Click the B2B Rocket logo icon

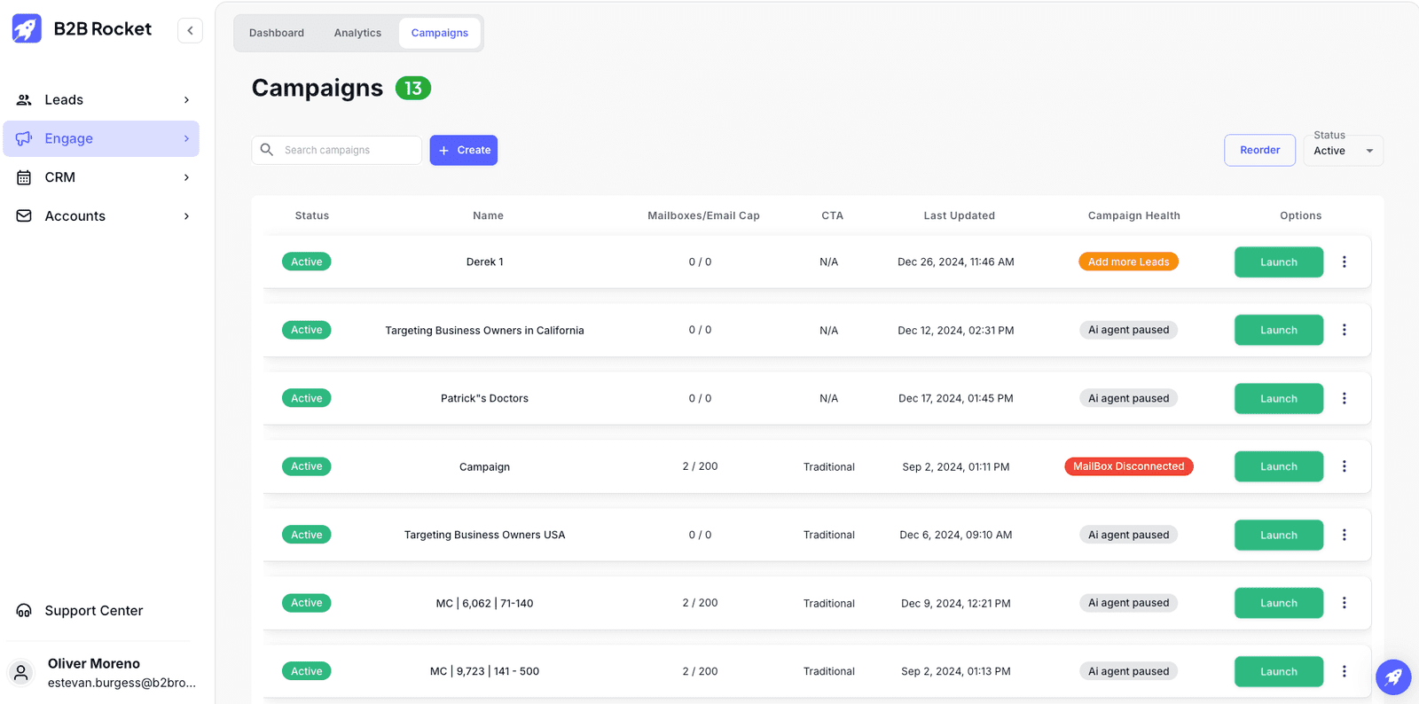(27, 29)
